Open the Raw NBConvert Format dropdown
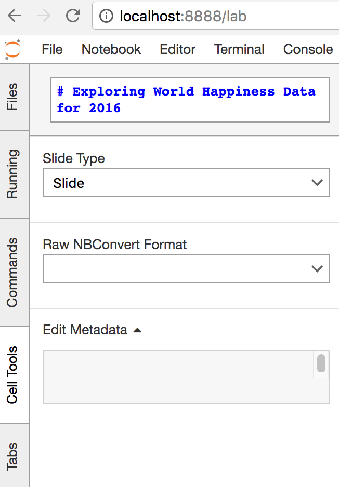Image resolution: width=339 pixels, height=487 pixels. [186, 269]
